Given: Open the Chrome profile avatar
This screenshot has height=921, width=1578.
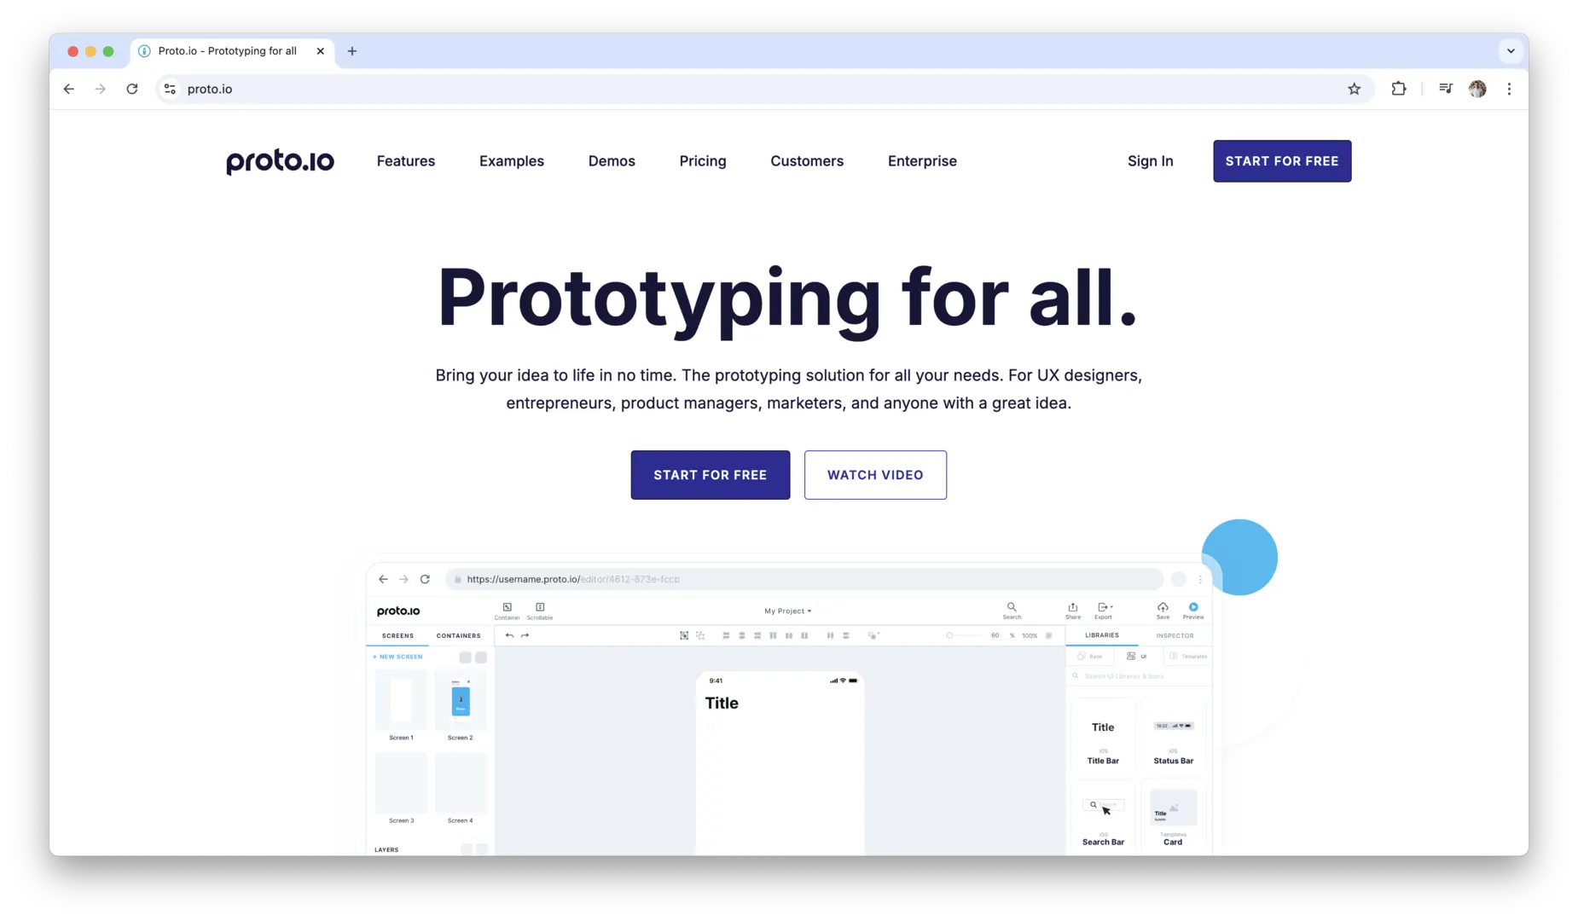Looking at the screenshot, I should point(1477,89).
